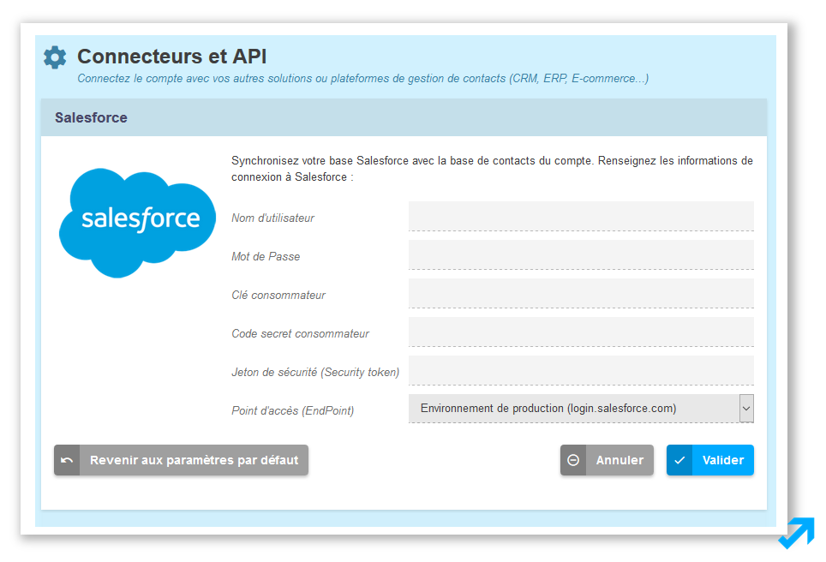Image resolution: width=826 pixels, height=562 pixels.
Task: Click the undo arrow icon on the reset button
Action: (67, 460)
